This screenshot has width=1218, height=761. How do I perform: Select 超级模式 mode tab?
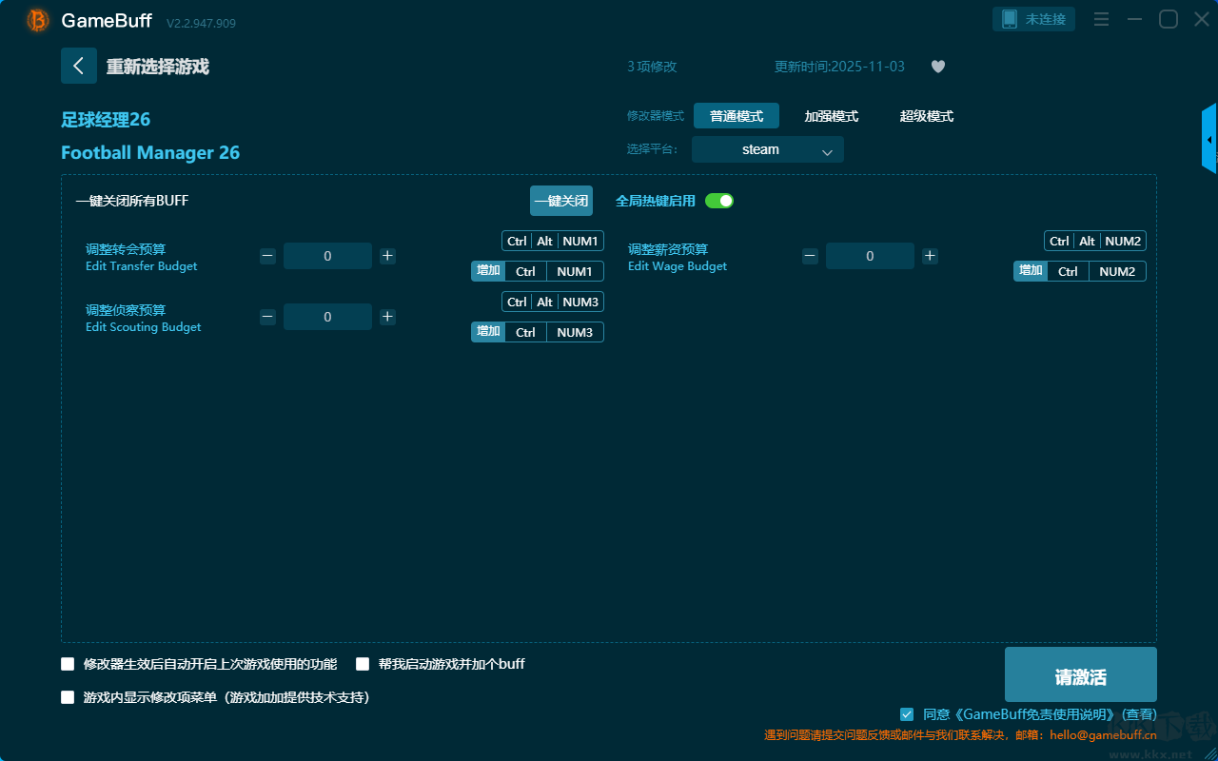click(926, 116)
